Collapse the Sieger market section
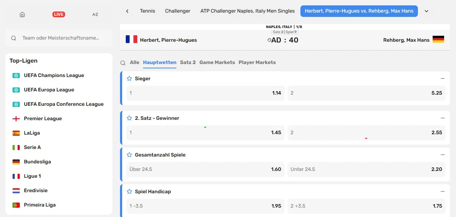This screenshot has width=456, height=217. coord(443,78)
